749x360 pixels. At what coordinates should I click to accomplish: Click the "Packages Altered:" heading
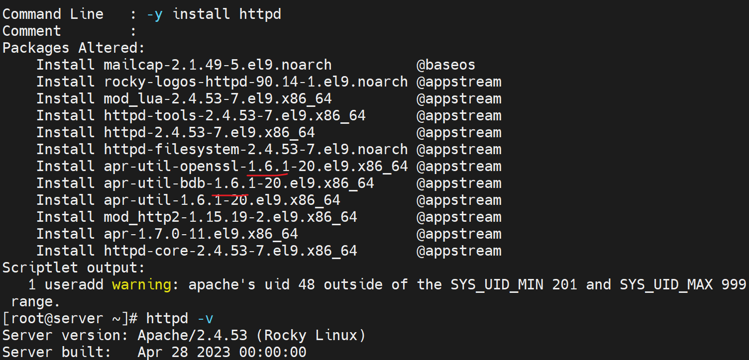pos(74,48)
